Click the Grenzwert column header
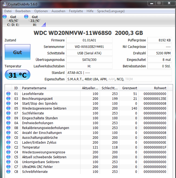The width and height of the screenshot is (176, 178). (129, 88)
